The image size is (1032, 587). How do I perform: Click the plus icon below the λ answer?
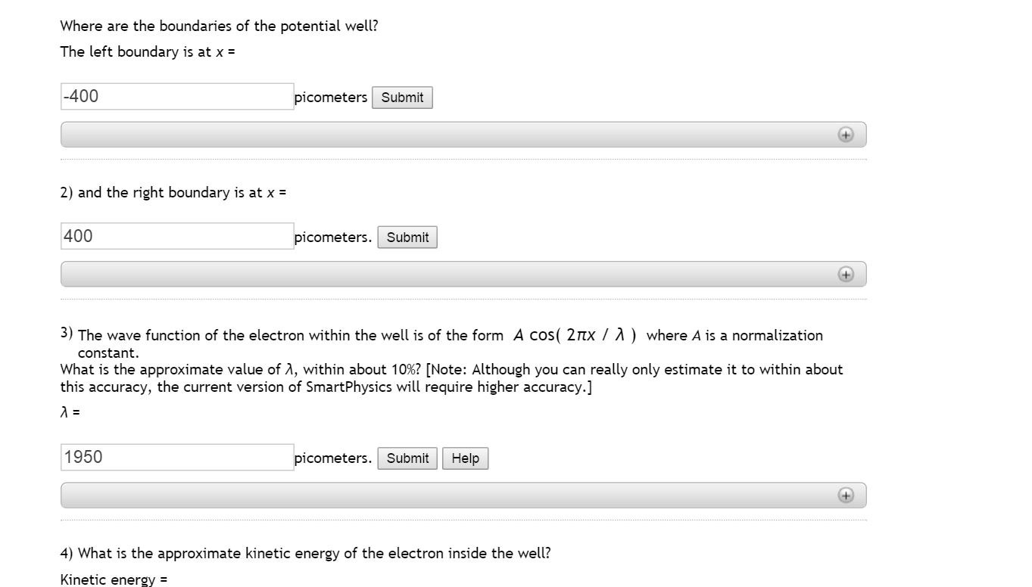pos(846,495)
